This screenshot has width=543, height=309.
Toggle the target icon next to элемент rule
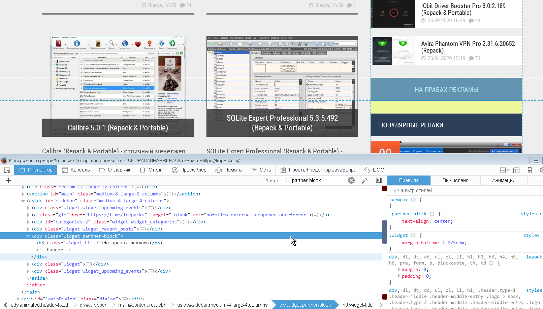[413, 199]
